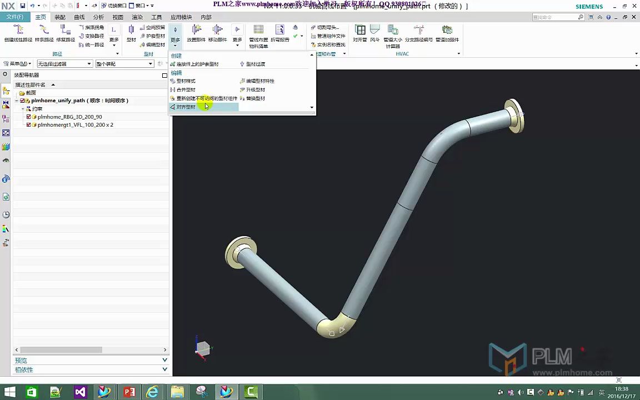Open the assembly navigator tab icon
Screen dimensions: 640x400
(6, 91)
